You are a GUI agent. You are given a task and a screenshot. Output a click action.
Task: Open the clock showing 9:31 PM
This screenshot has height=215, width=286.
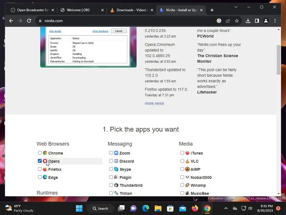click(265, 208)
